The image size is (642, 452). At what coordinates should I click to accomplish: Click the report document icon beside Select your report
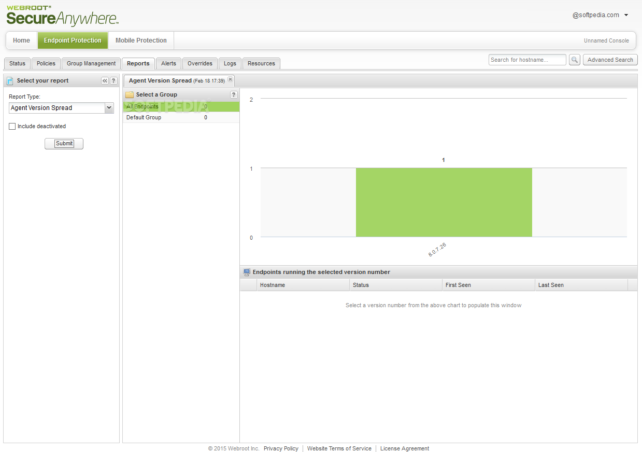coord(10,81)
